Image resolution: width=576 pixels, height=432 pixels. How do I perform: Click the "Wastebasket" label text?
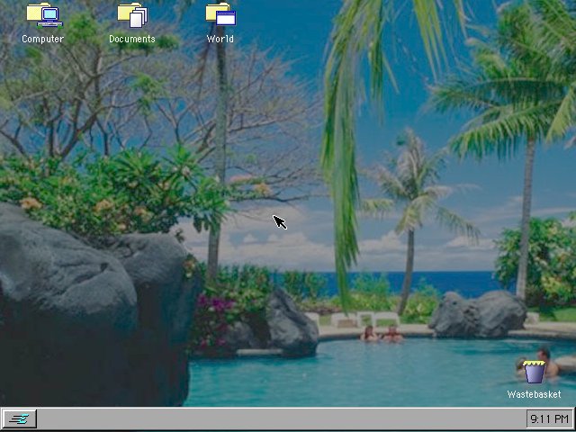(534, 394)
